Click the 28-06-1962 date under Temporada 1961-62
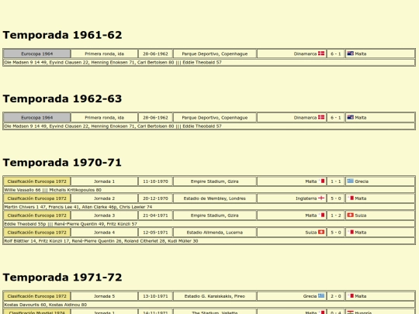Viewport: 419px width, 314px height. [155, 53]
